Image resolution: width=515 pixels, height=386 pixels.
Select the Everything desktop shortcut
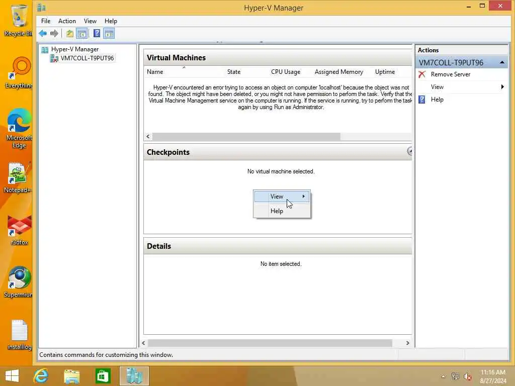(x=19, y=72)
